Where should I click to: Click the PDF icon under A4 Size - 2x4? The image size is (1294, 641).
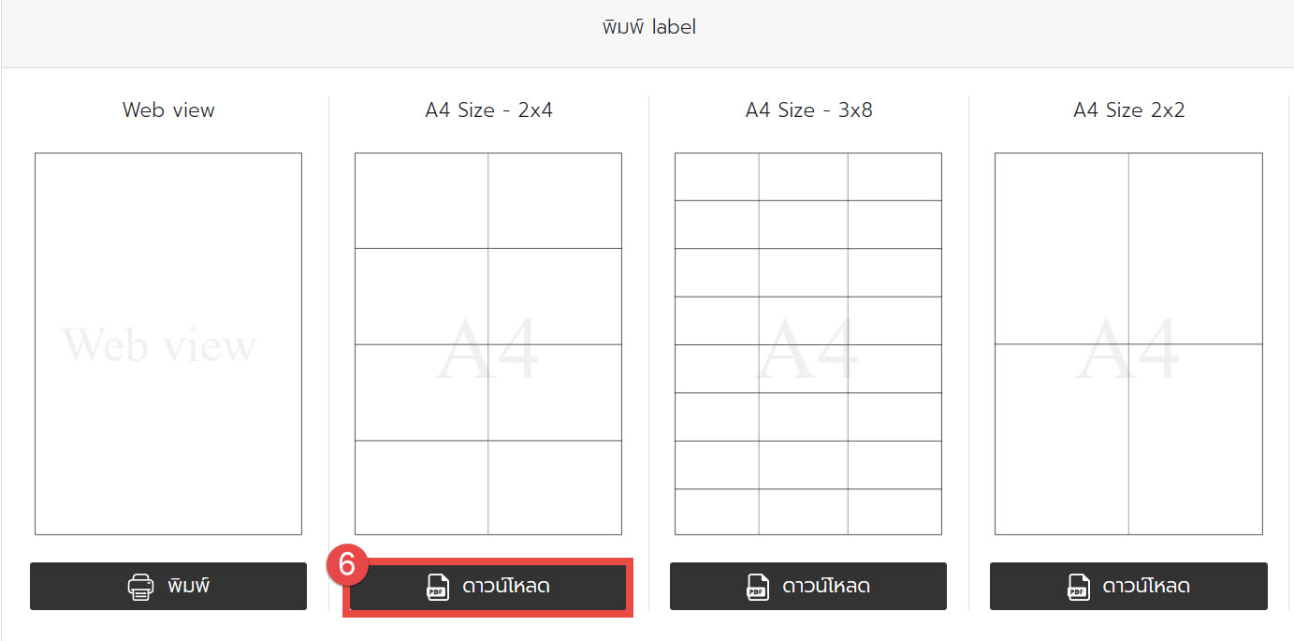[437, 587]
